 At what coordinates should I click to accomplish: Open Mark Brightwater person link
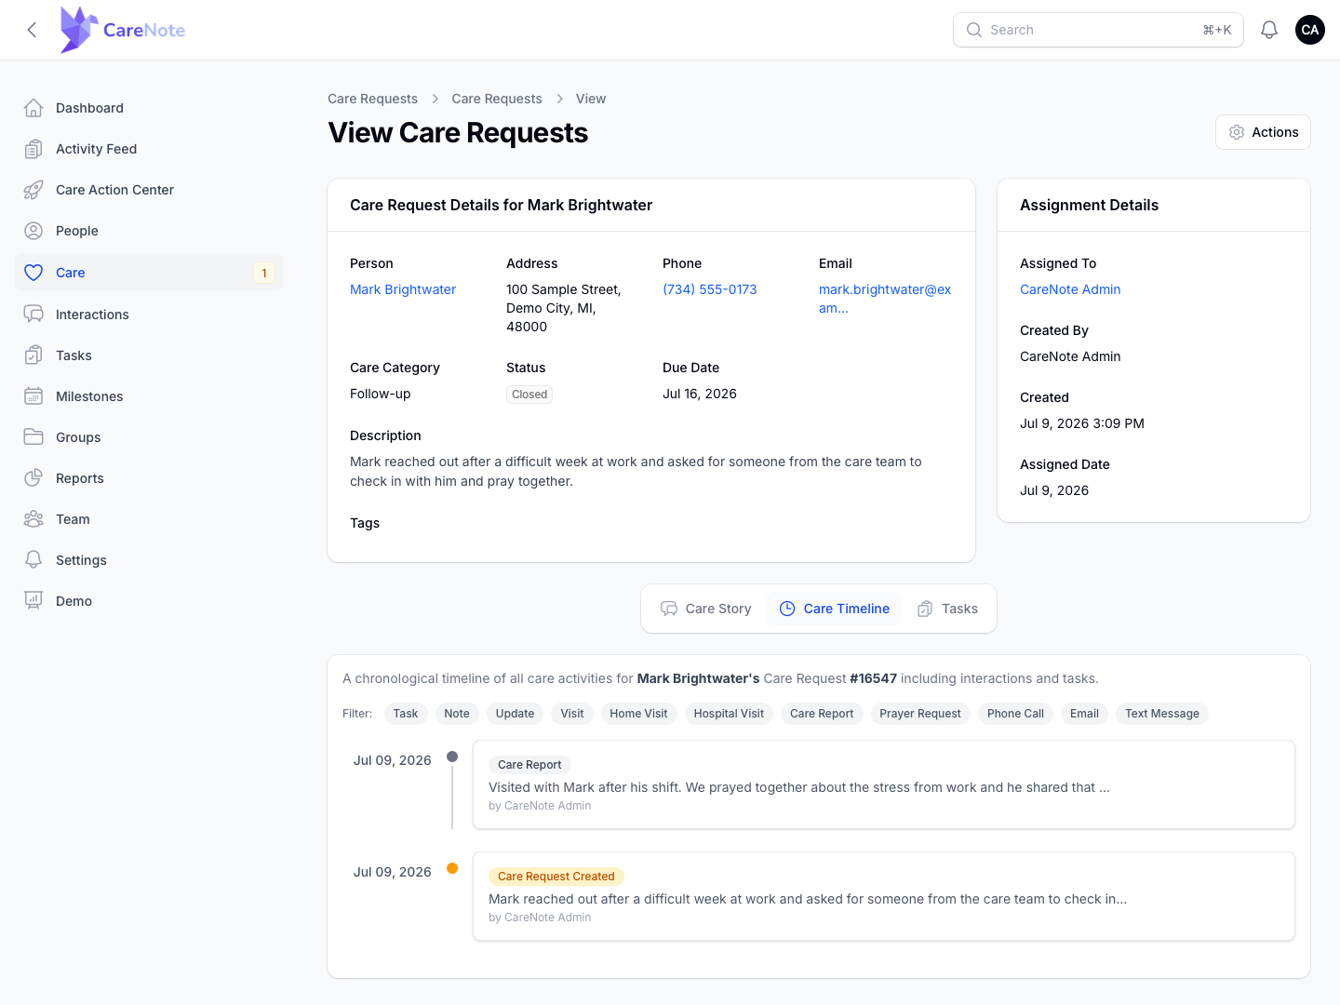tap(403, 289)
